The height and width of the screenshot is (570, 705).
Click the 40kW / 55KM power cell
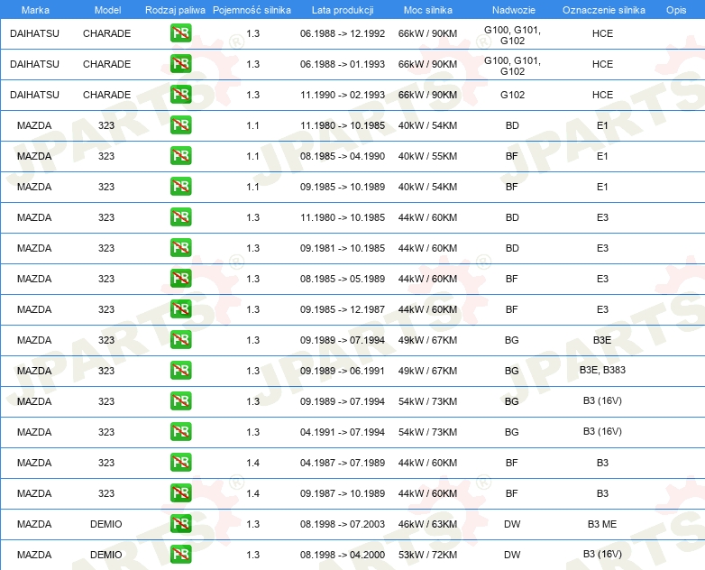click(x=427, y=156)
